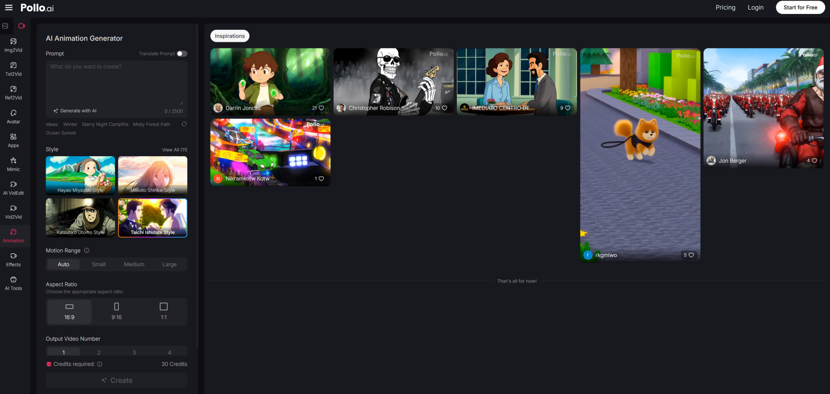Enable the Translate Prompt toggle
This screenshot has width=830, height=394.
pyautogui.click(x=182, y=54)
